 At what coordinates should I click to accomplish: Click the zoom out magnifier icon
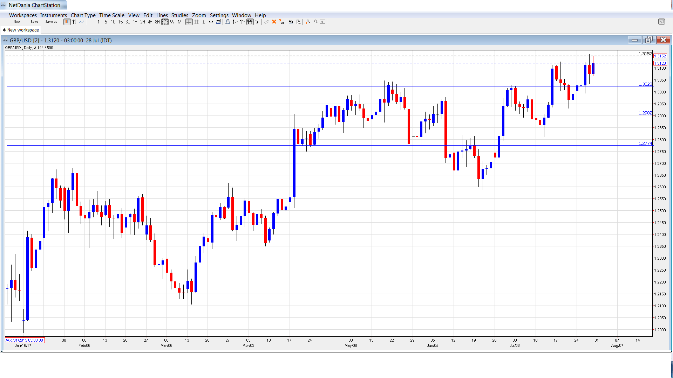pos(315,22)
